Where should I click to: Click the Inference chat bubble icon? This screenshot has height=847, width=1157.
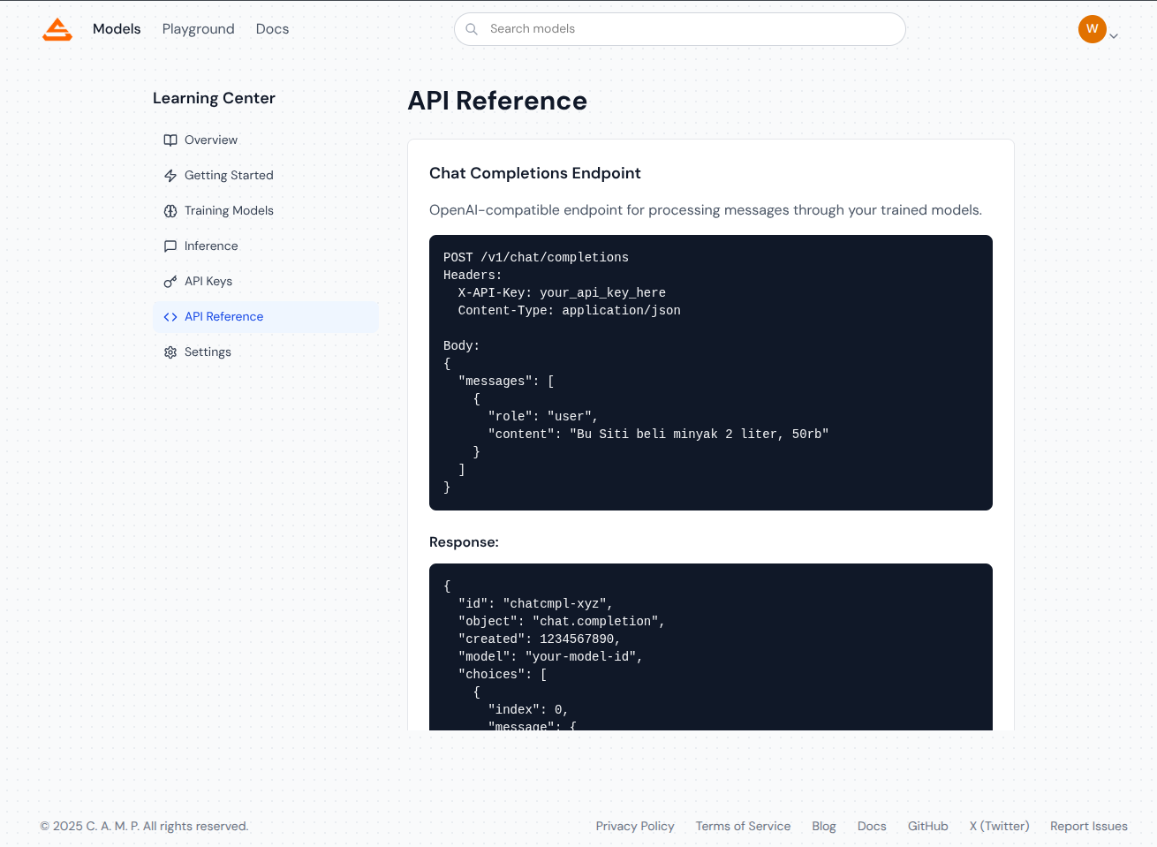[x=170, y=246]
